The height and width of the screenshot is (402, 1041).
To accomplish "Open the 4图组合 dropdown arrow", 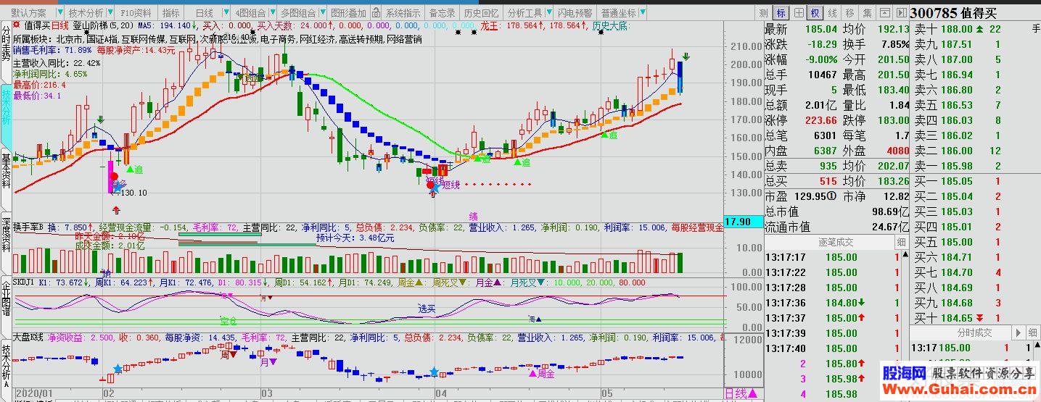I will tap(271, 13).
